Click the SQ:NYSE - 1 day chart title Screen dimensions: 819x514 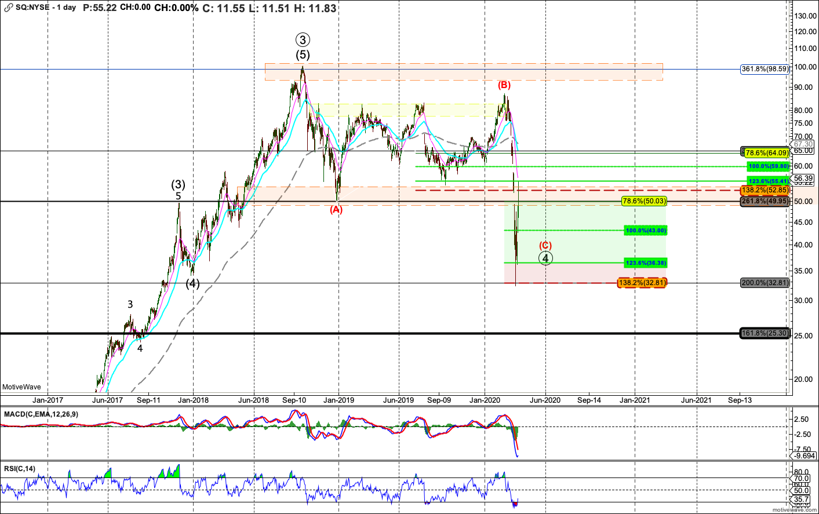pos(46,8)
